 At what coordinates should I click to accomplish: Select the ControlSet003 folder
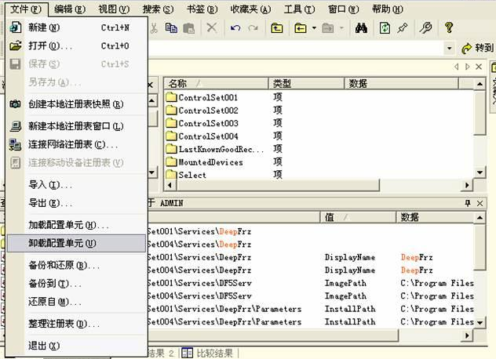(202, 123)
